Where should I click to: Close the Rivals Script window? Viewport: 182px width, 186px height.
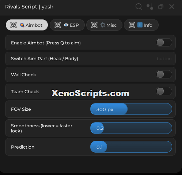pyautogui.click(x=172, y=7)
